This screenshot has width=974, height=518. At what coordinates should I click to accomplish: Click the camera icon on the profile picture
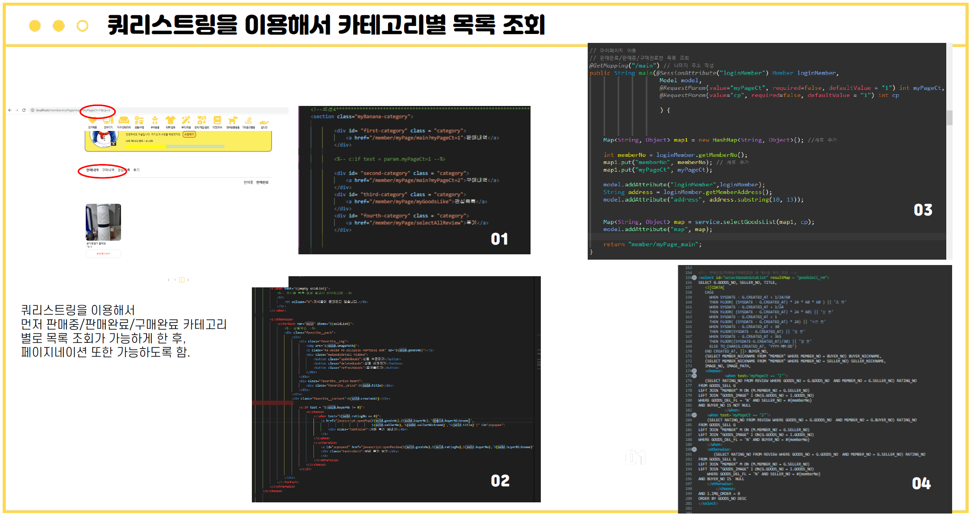[113, 143]
